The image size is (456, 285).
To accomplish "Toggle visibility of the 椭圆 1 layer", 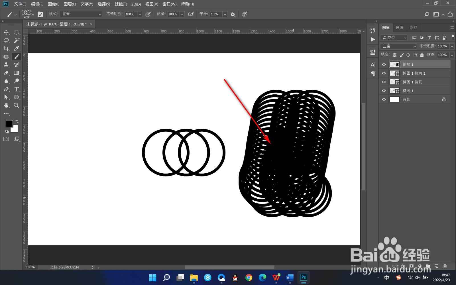I will click(x=384, y=91).
